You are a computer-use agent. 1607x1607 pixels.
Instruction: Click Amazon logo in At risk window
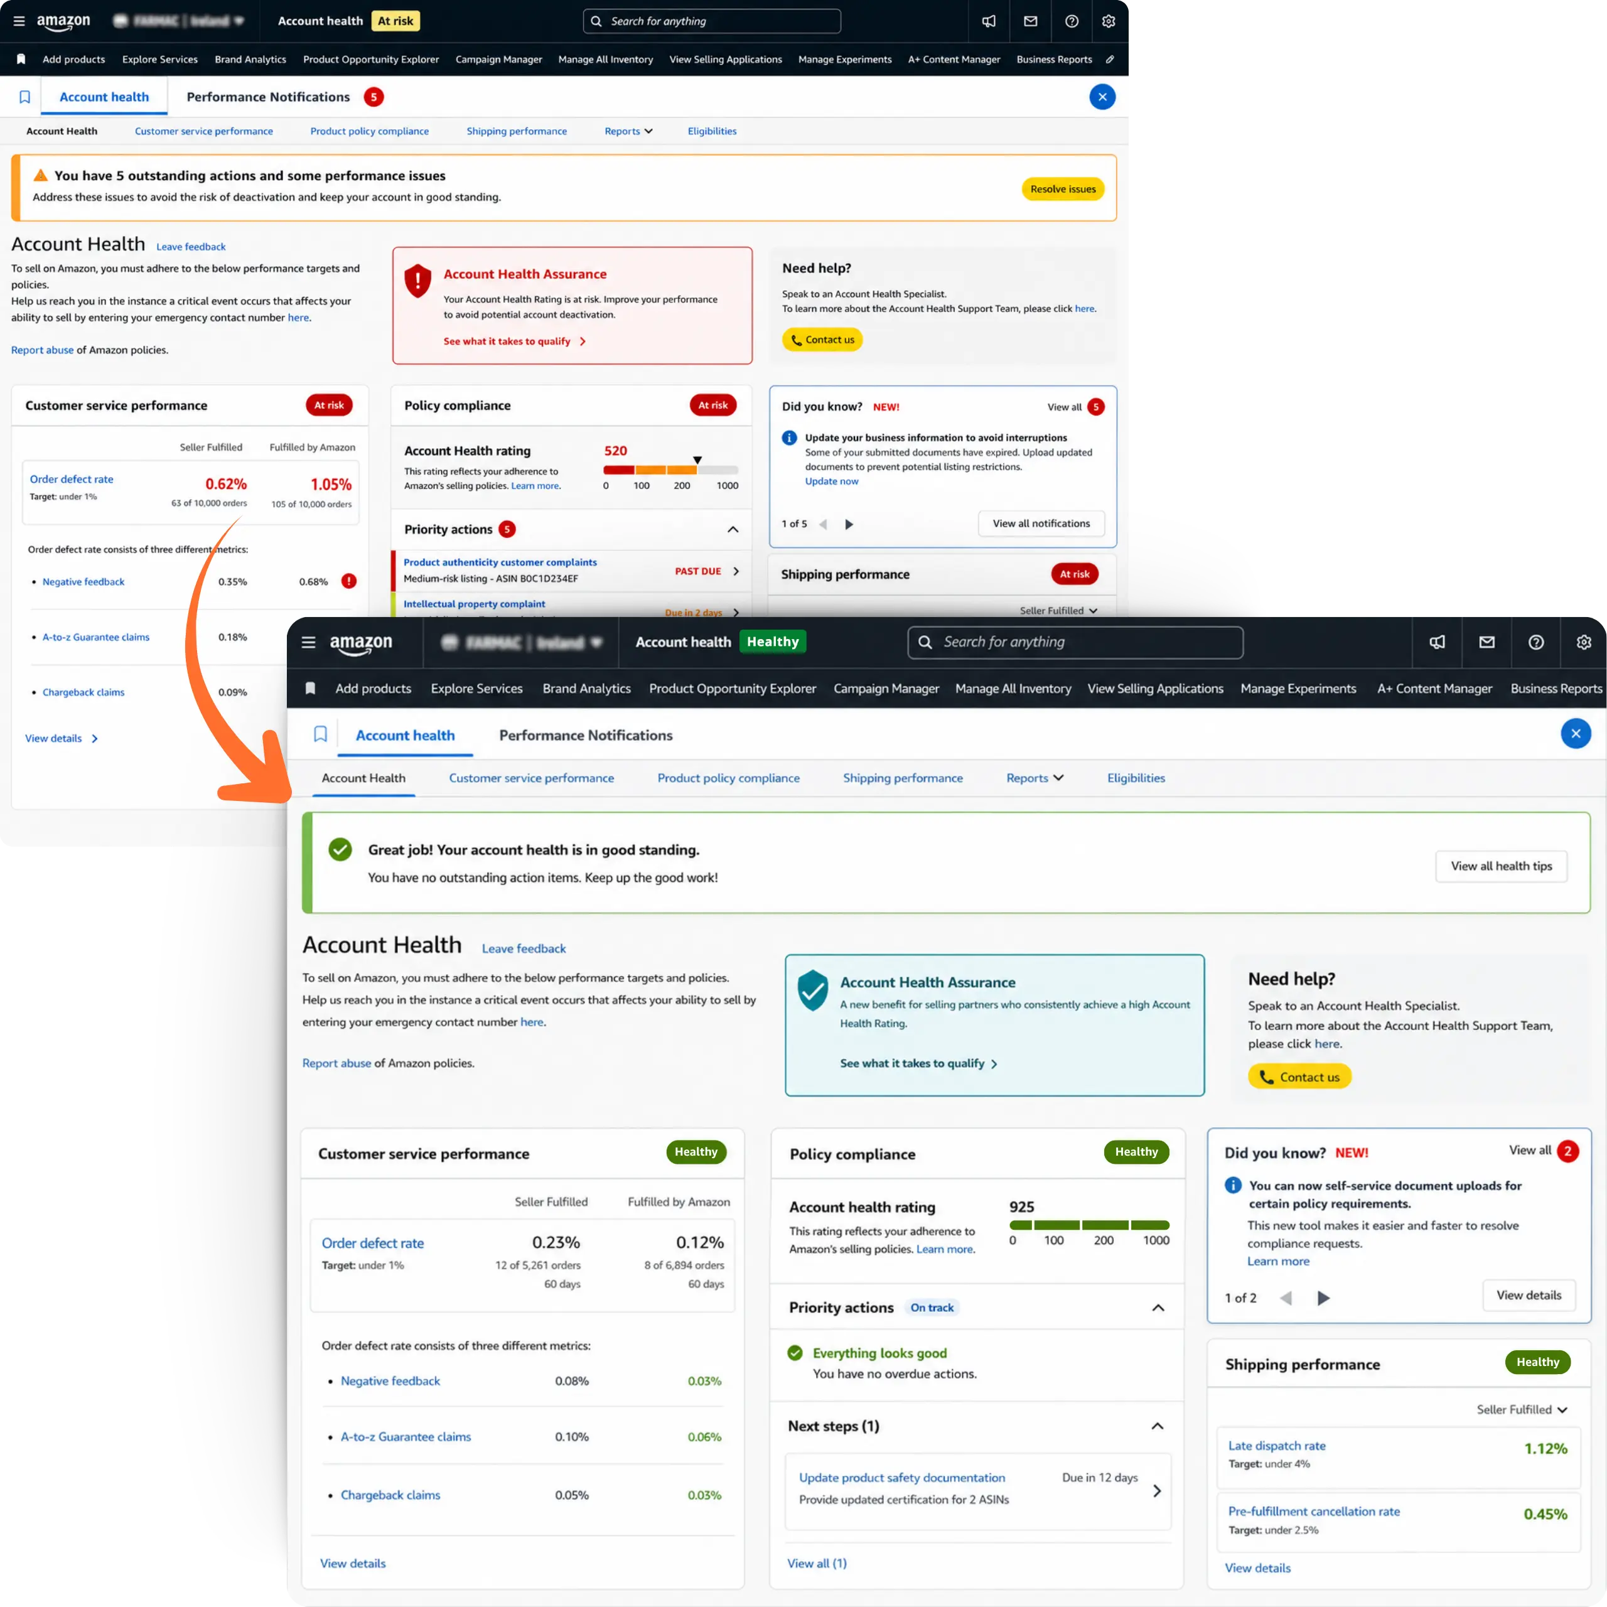pyautogui.click(x=63, y=23)
